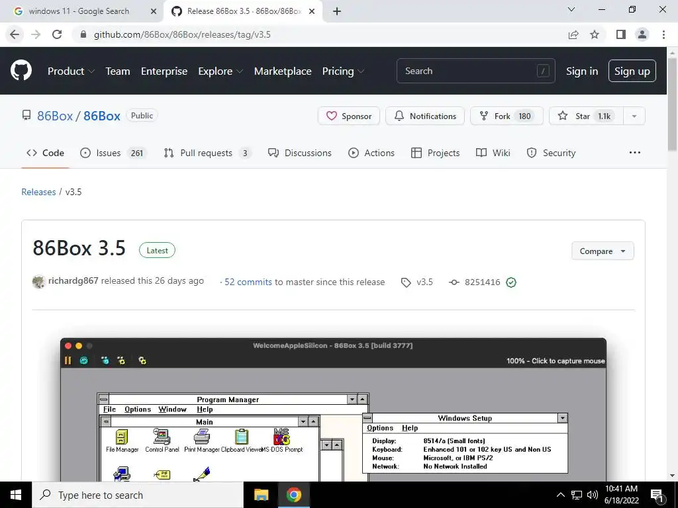Open the Issues tab
678x508 pixels.
click(x=113, y=153)
